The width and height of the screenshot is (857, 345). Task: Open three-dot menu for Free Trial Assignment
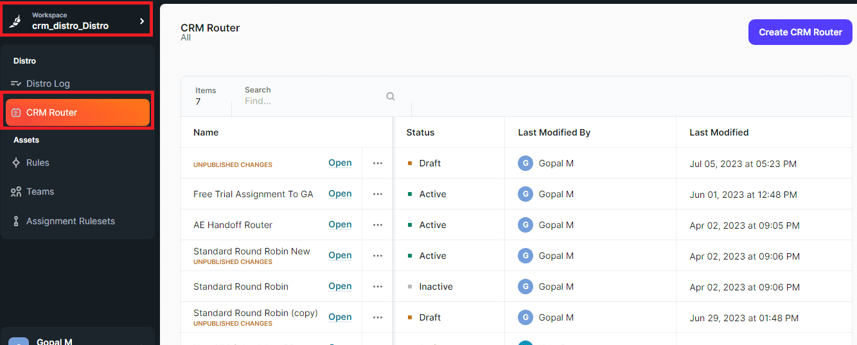[x=378, y=194]
